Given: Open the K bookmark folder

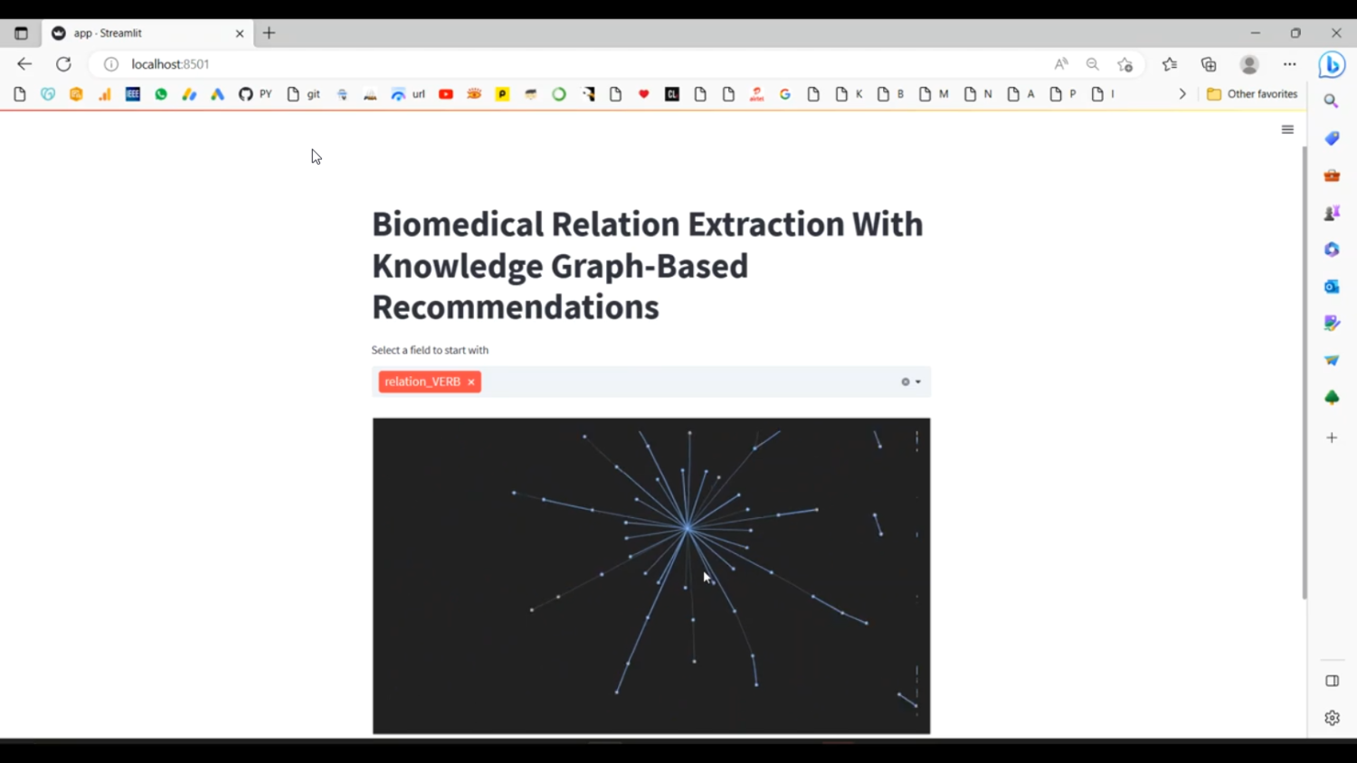Looking at the screenshot, I should pos(849,94).
